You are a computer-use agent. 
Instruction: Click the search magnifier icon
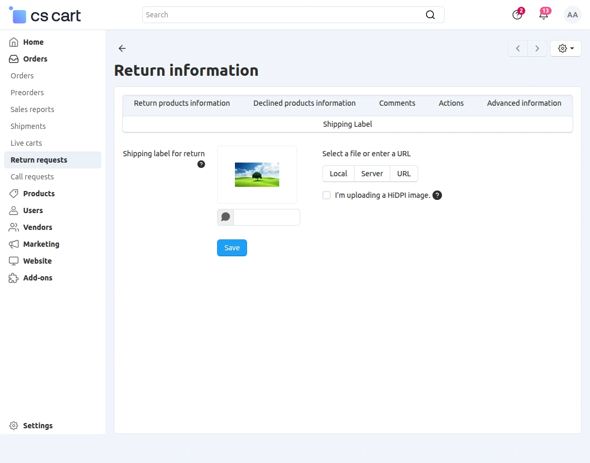pos(430,15)
